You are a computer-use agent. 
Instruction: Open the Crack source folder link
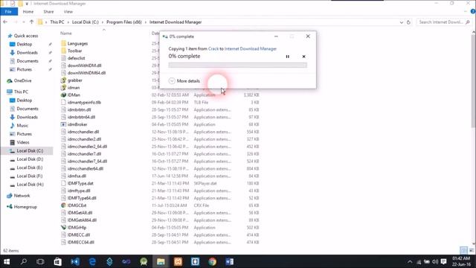point(213,48)
